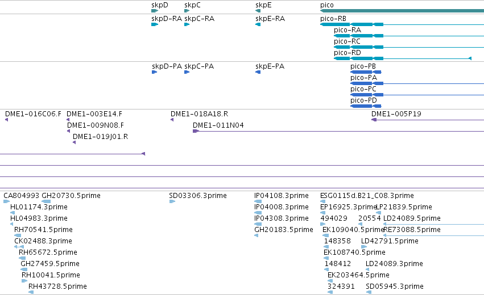Click the SD05945.3prime label
Screen dimensions: 484x295
(x=395, y=286)
